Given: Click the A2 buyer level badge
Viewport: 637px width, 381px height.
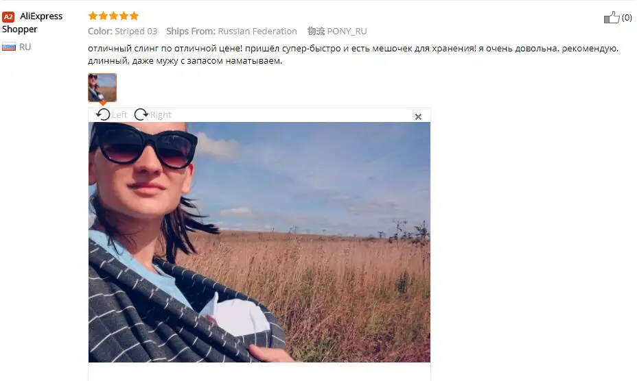Looking at the screenshot, I should coord(8,16).
